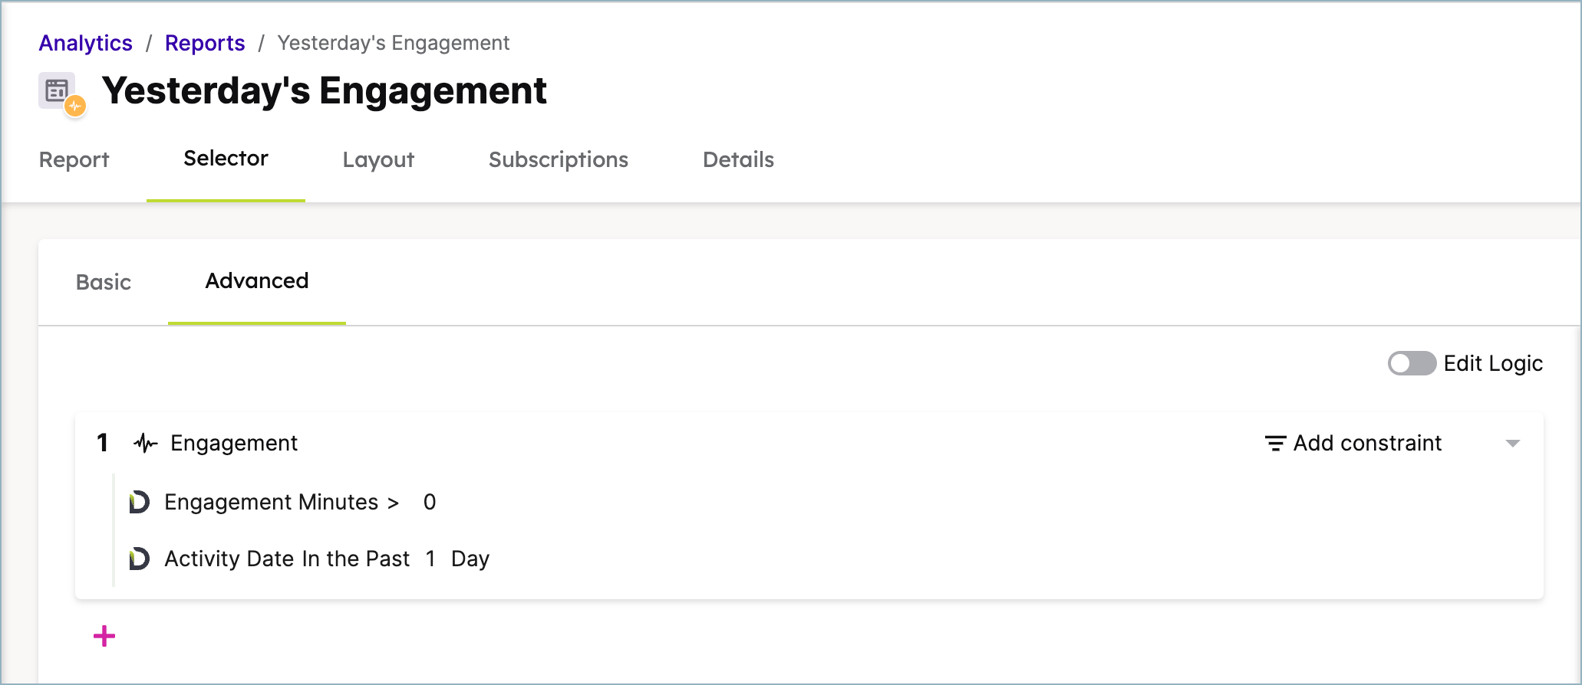Click the pink plus to add selector
The height and width of the screenshot is (685, 1582).
(104, 636)
